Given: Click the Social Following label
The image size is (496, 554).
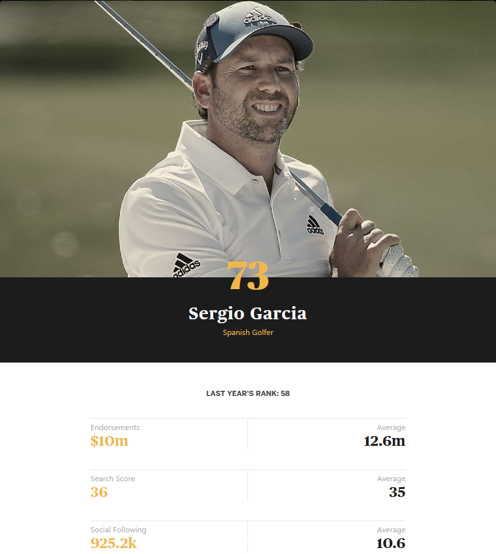Looking at the screenshot, I should [x=118, y=530].
